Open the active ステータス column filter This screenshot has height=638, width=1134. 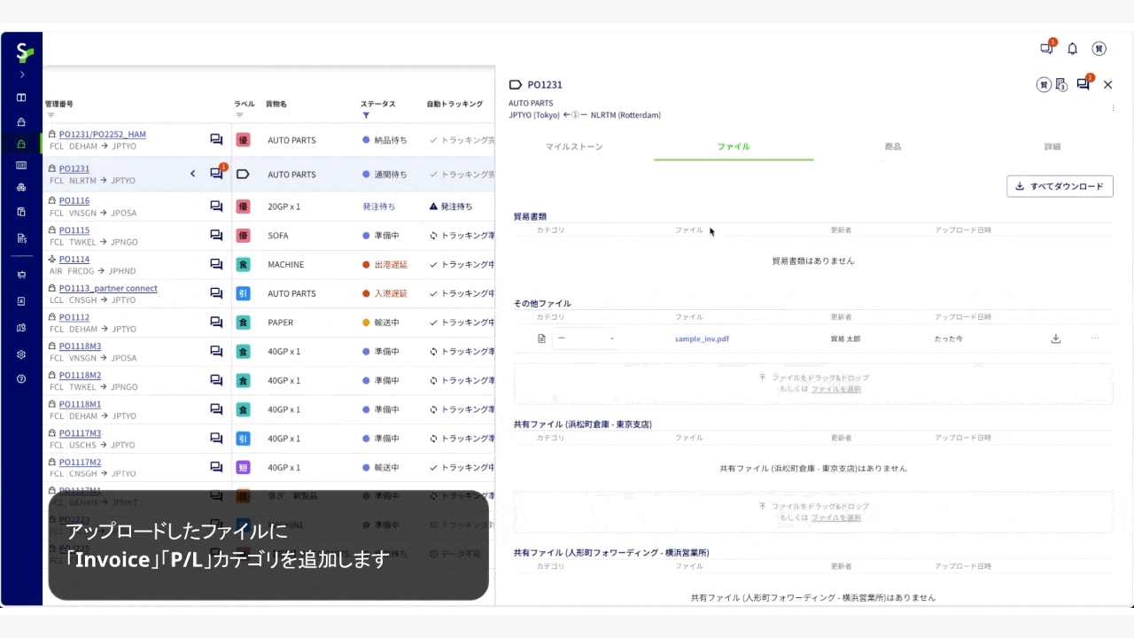pyautogui.click(x=366, y=115)
